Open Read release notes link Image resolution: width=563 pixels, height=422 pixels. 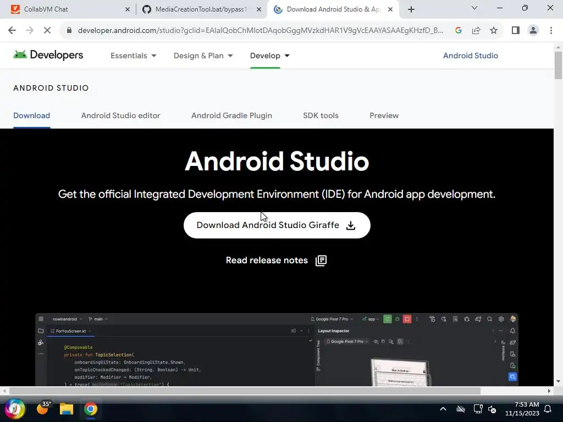point(276,260)
